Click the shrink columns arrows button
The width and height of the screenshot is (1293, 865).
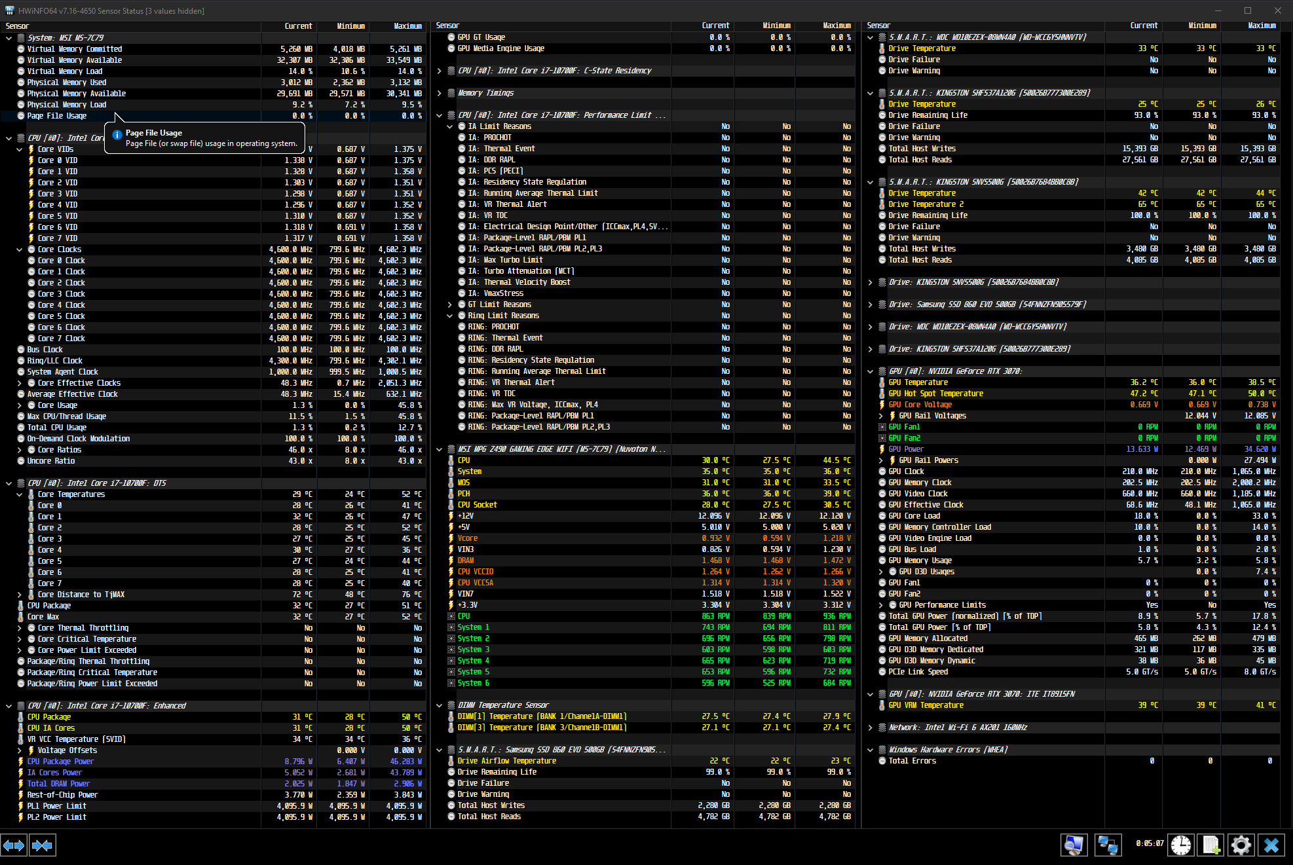pyautogui.click(x=43, y=845)
